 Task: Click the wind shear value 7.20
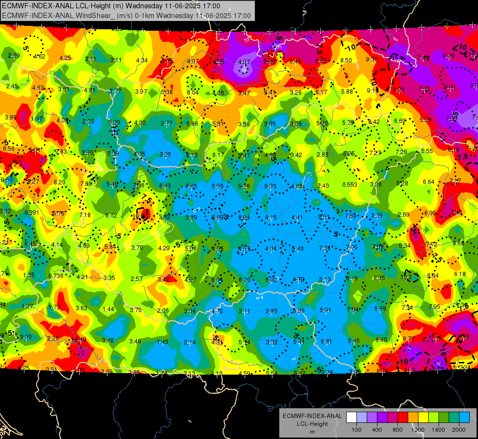click(x=401, y=152)
